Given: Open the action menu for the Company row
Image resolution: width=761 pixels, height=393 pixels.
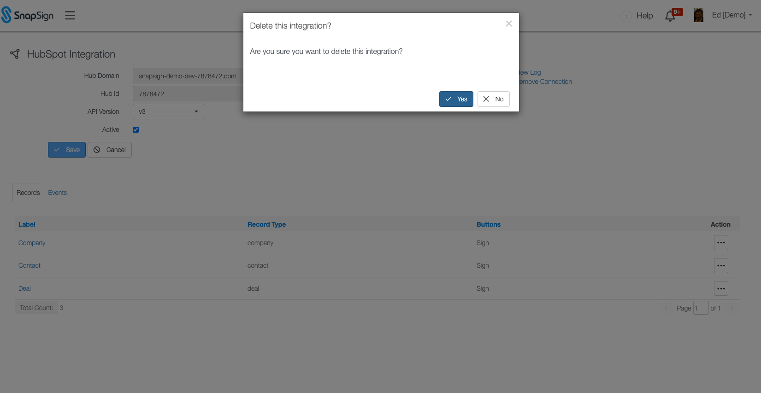Looking at the screenshot, I should pyautogui.click(x=721, y=242).
